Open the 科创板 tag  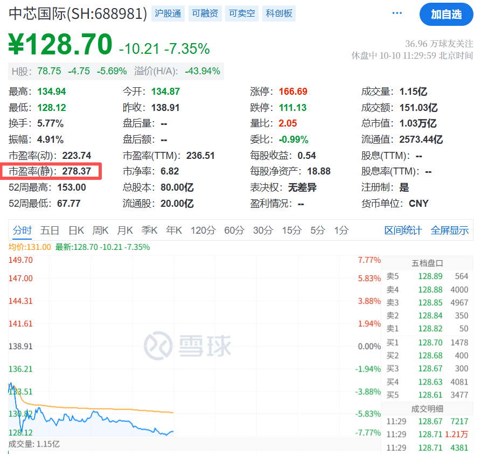tap(279, 13)
